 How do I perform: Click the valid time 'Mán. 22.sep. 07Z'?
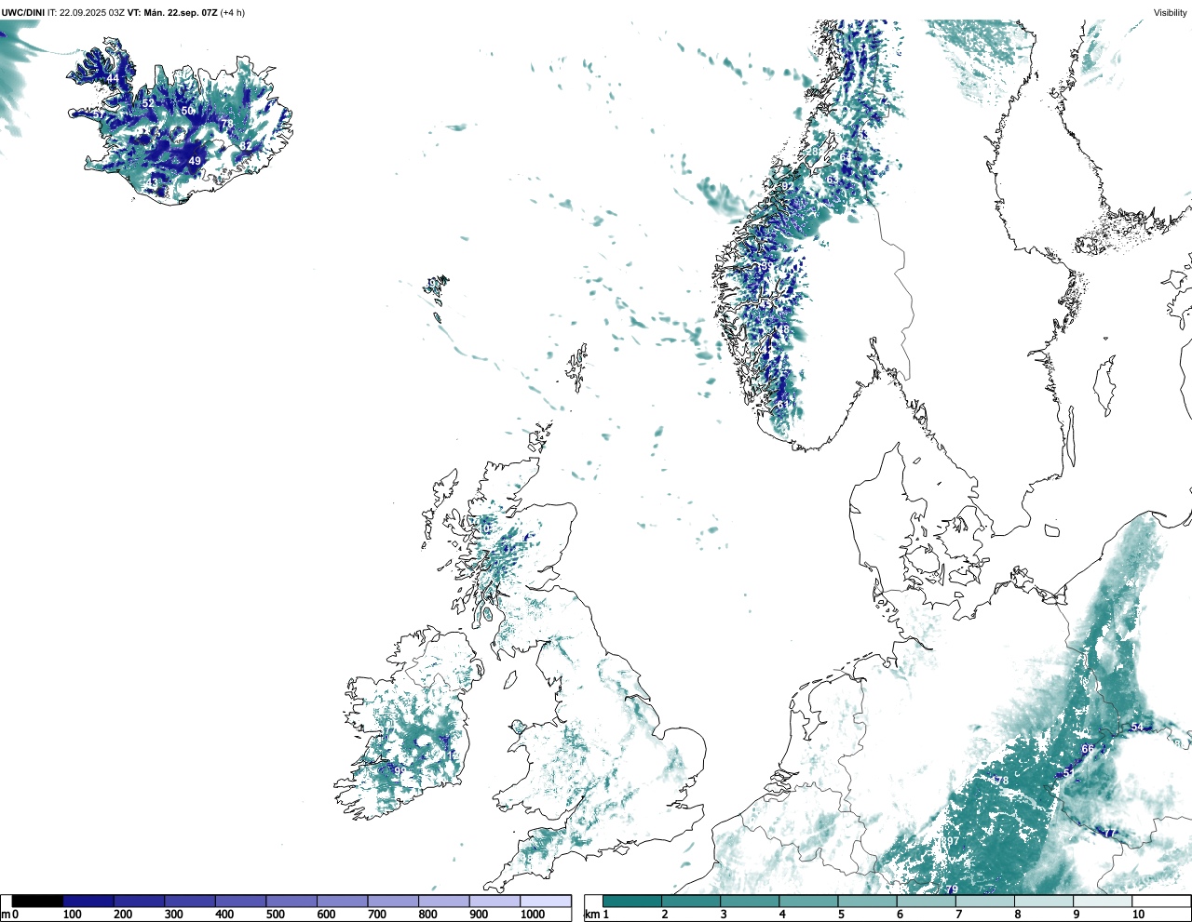(x=179, y=13)
